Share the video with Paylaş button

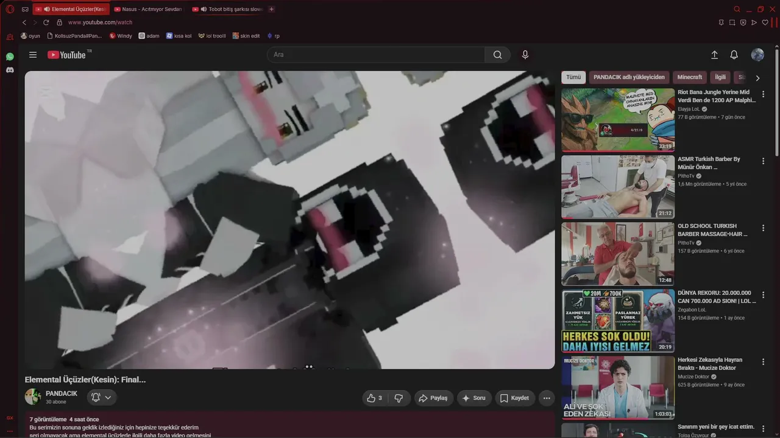pos(434,398)
